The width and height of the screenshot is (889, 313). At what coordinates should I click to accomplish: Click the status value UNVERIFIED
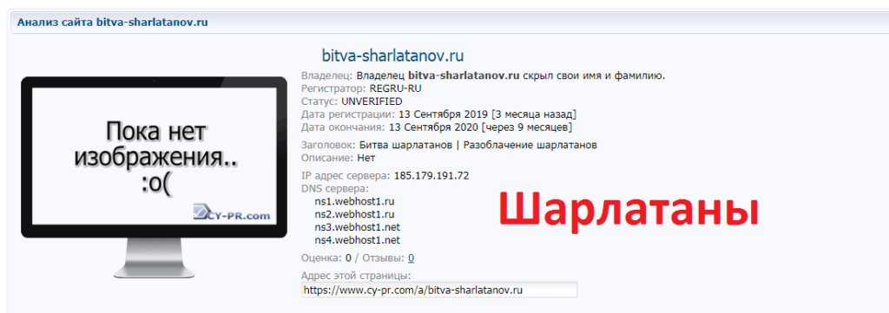(x=372, y=101)
